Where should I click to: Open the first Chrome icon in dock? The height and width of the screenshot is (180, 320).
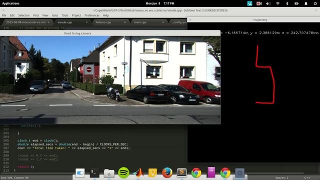196,172
